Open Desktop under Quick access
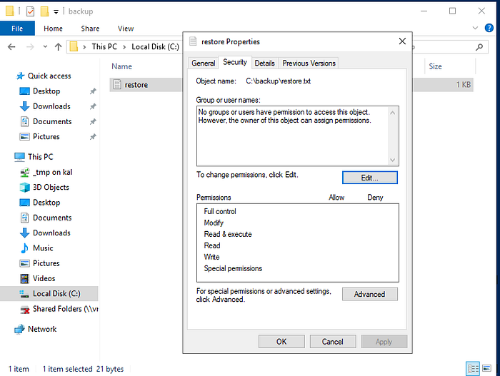The image size is (500, 376). [x=46, y=91]
